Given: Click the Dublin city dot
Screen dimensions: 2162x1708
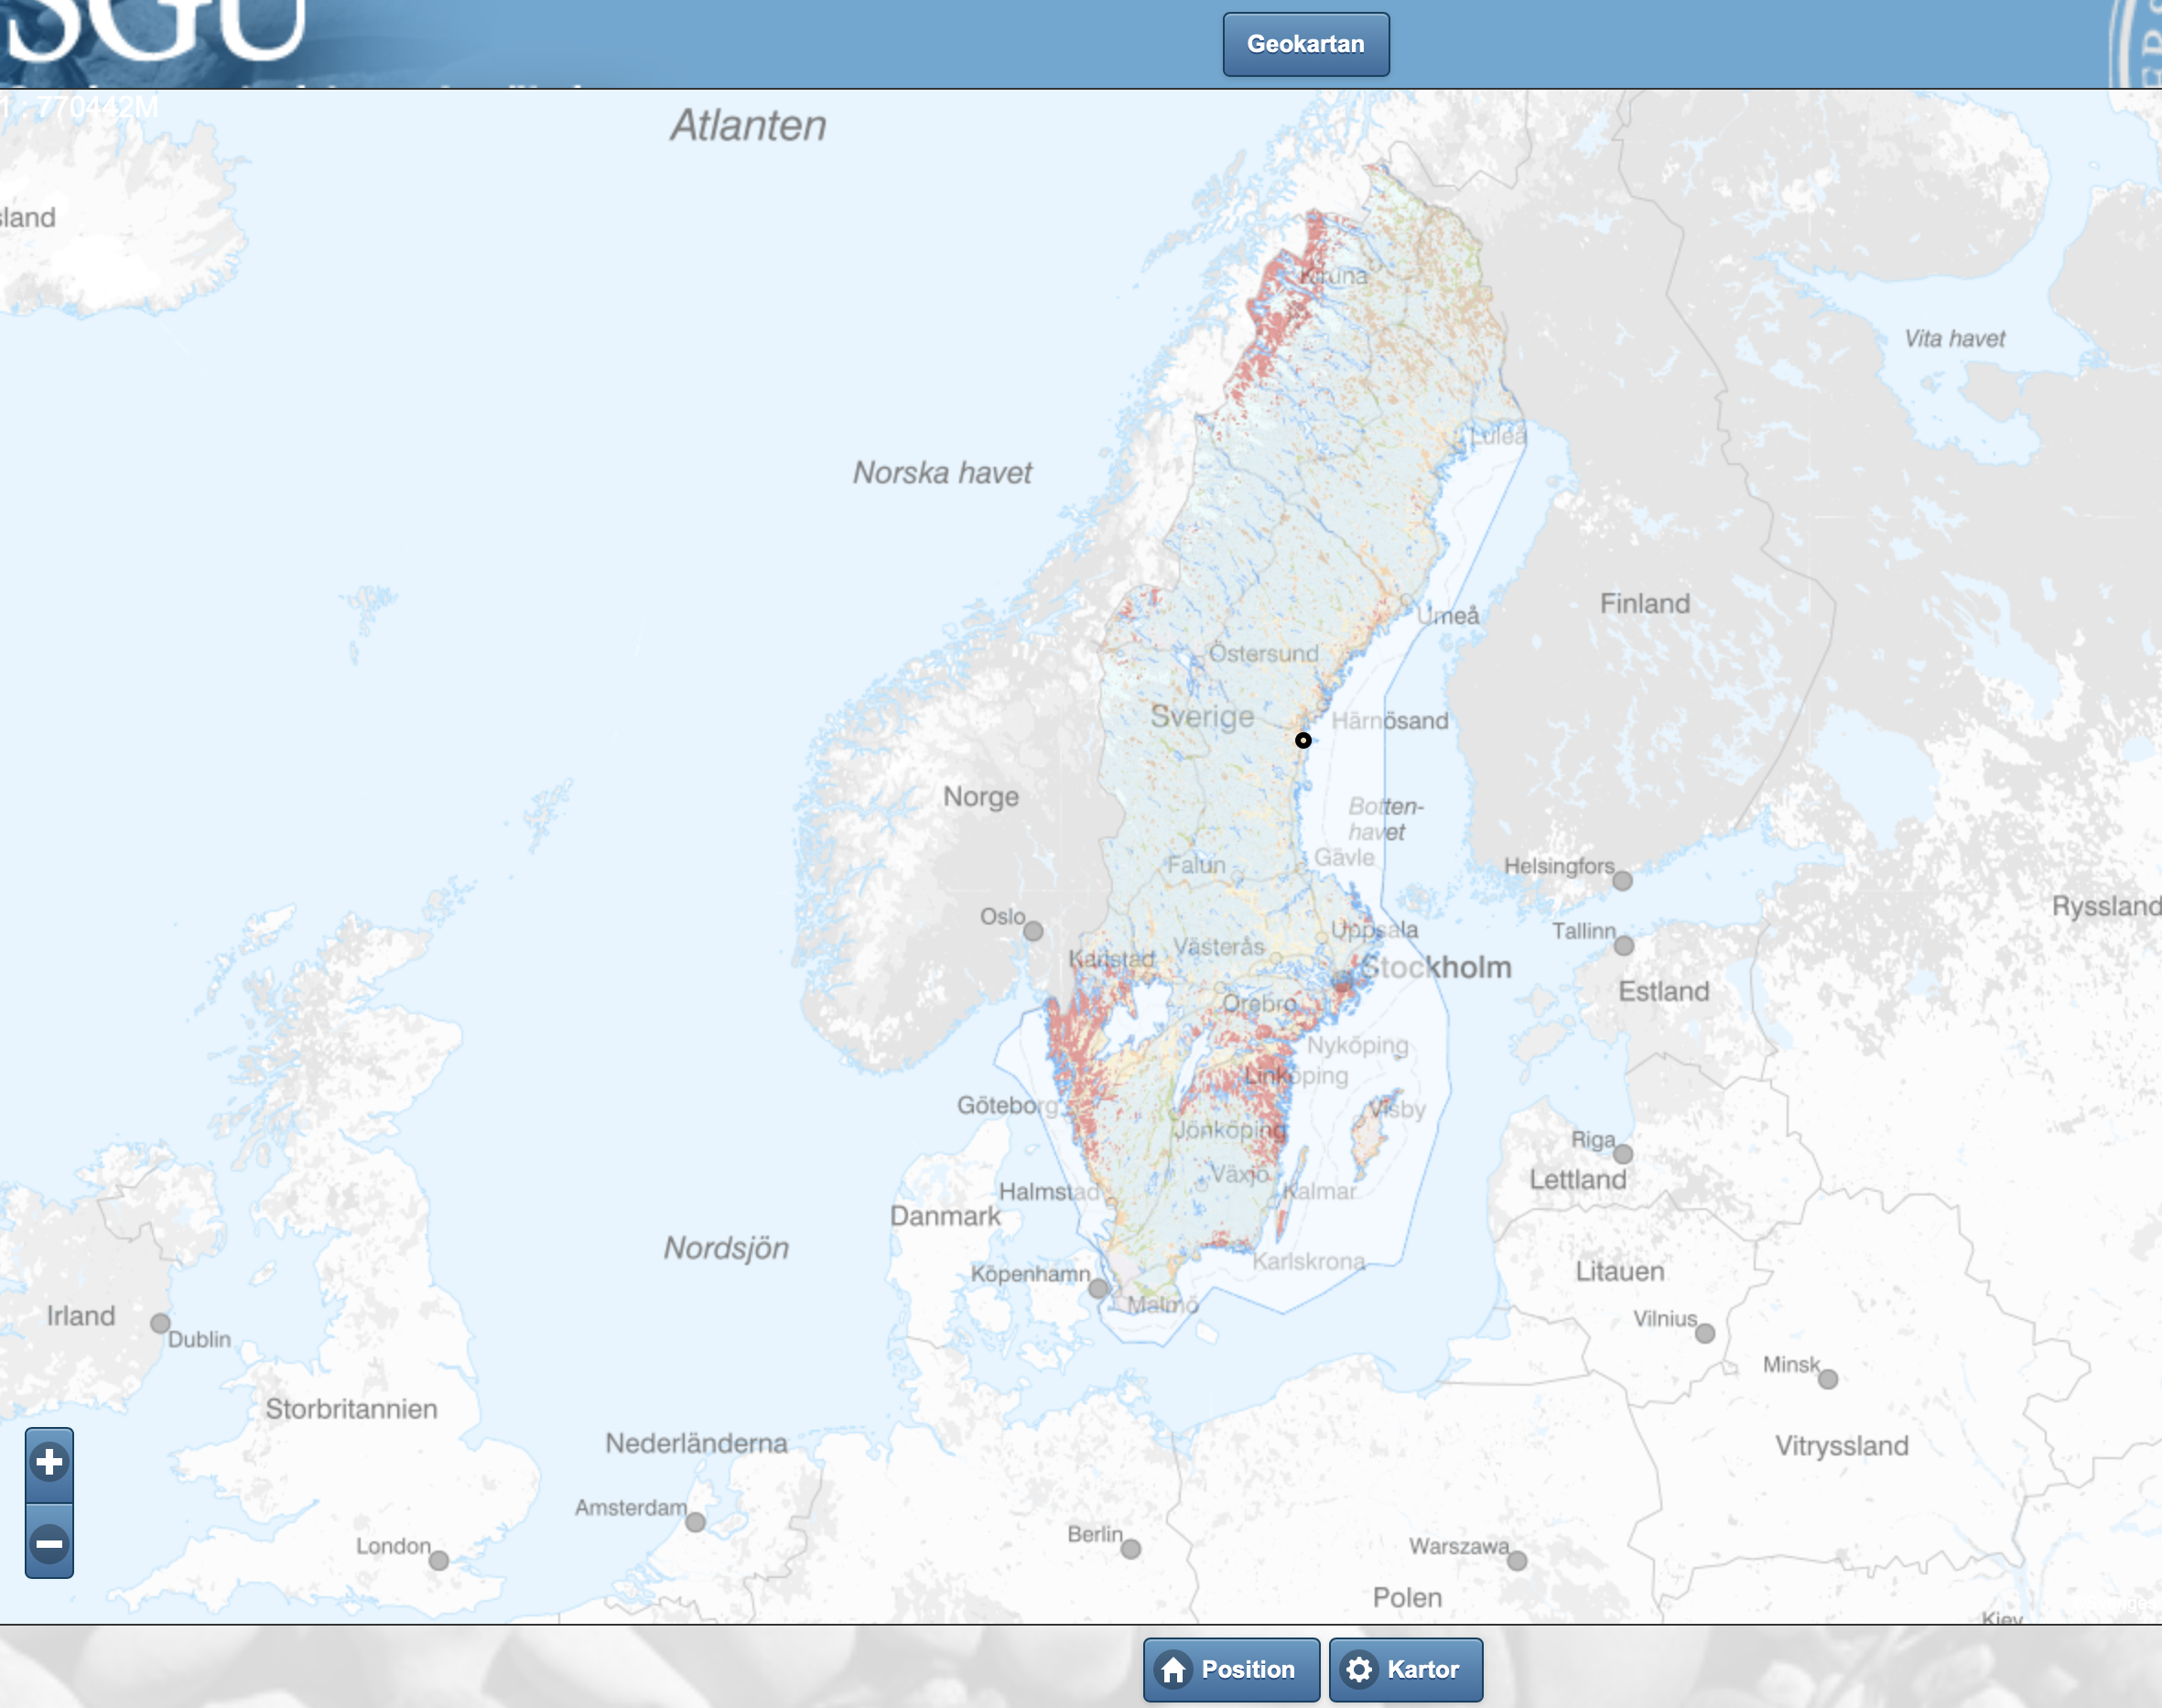Looking at the screenshot, I should pos(160,1323).
